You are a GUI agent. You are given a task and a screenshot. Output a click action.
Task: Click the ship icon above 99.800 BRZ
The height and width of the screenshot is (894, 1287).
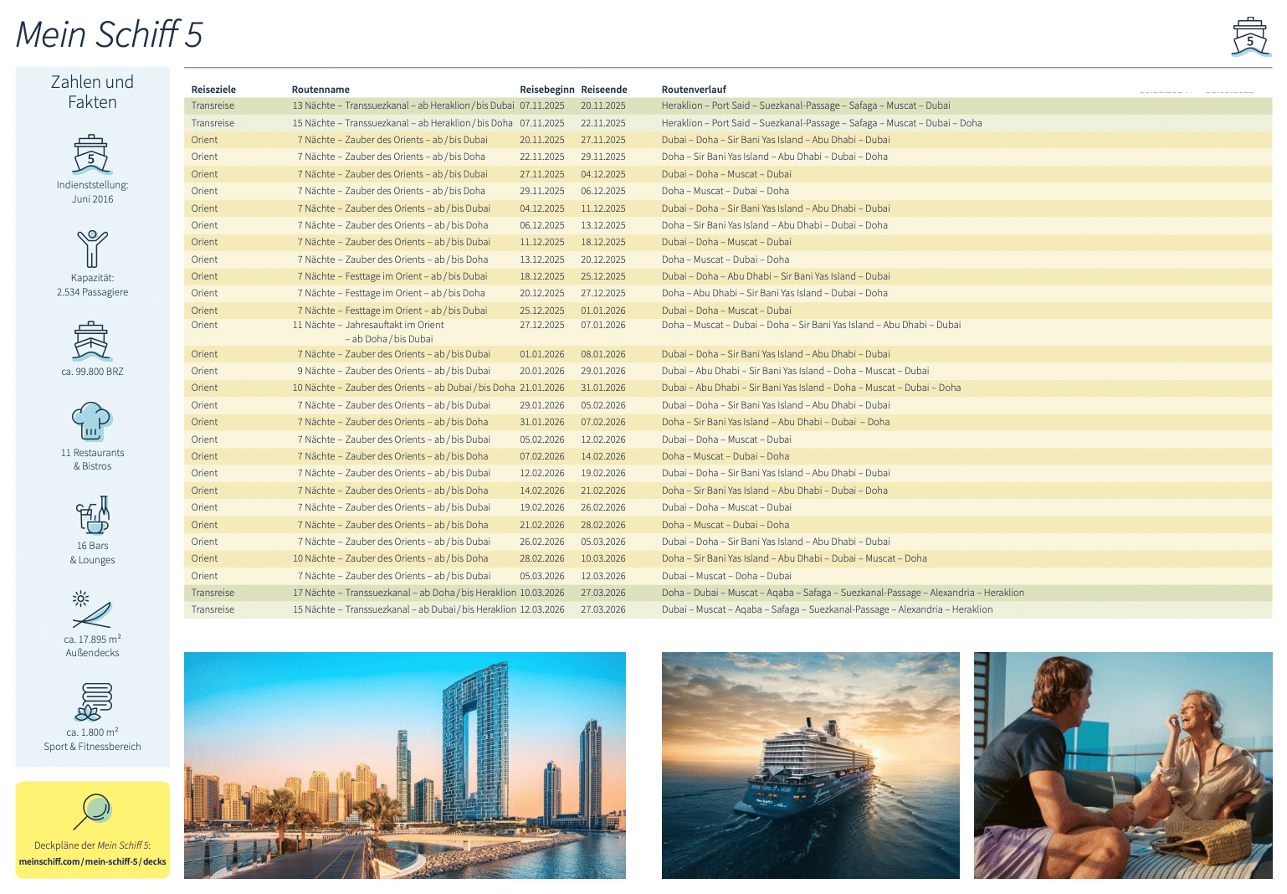(91, 341)
